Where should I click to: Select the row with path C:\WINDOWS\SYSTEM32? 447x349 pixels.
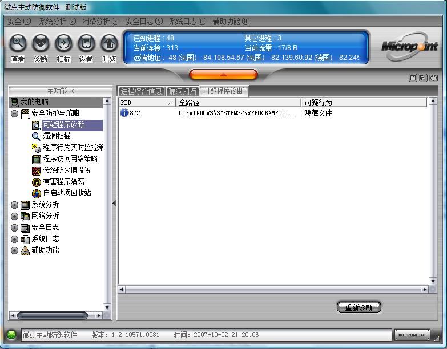[x=273, y=113]
